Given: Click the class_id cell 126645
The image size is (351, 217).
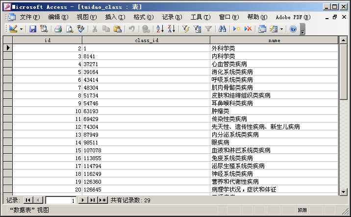Looking at the screenshot, I should [146, 189].
